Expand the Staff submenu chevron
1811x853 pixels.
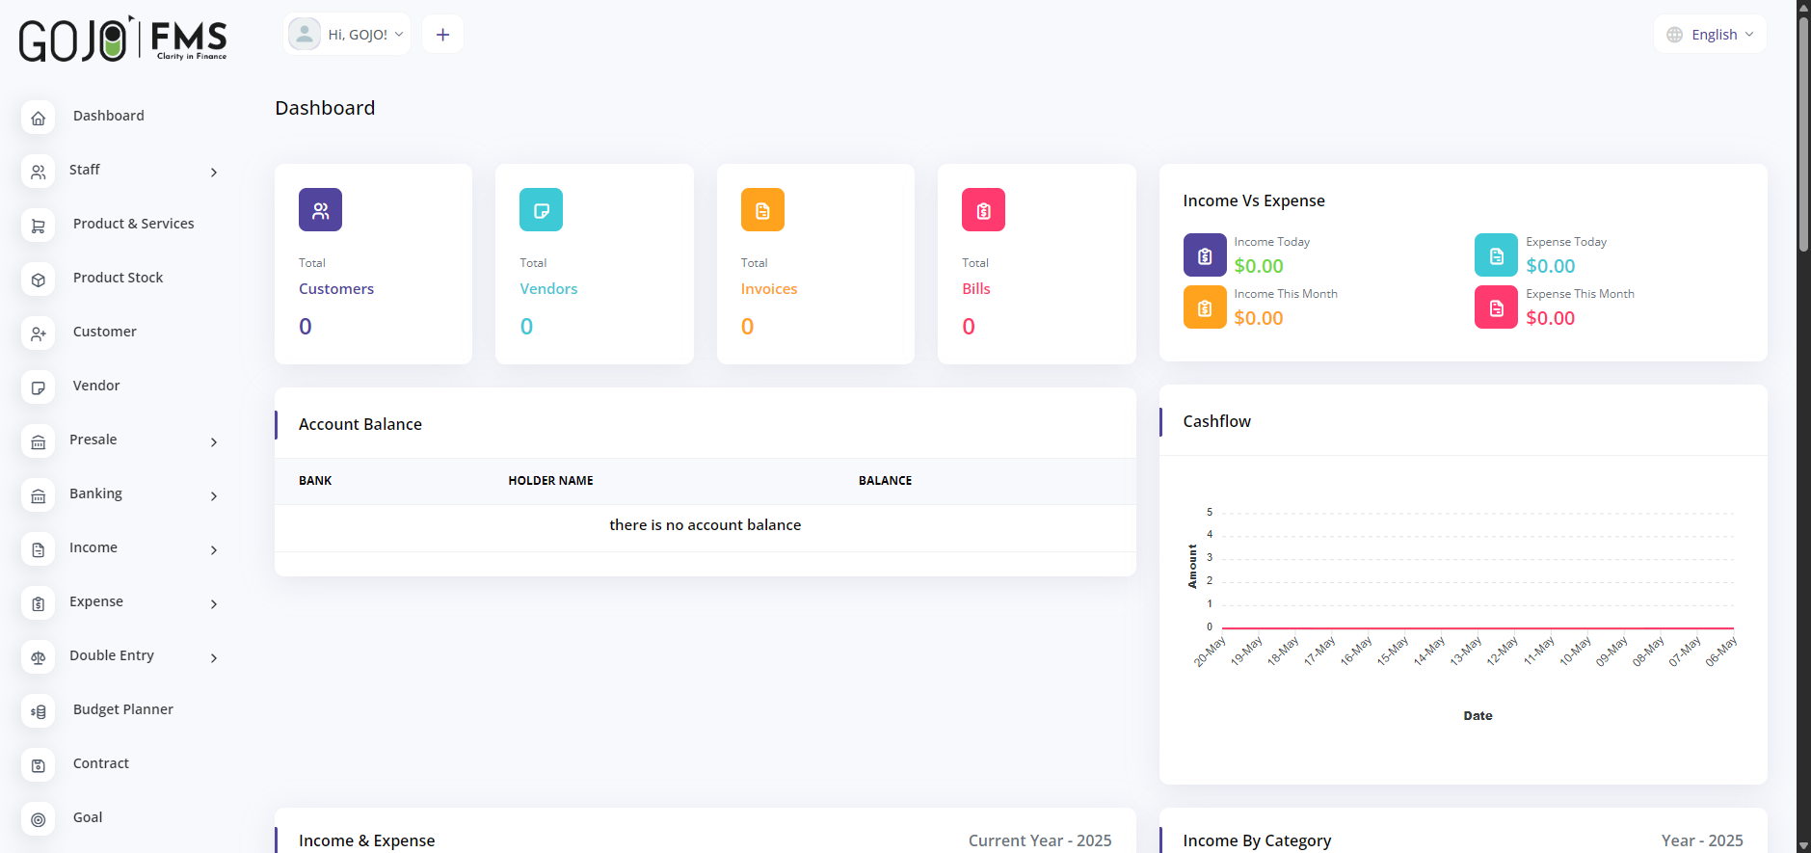214,173
